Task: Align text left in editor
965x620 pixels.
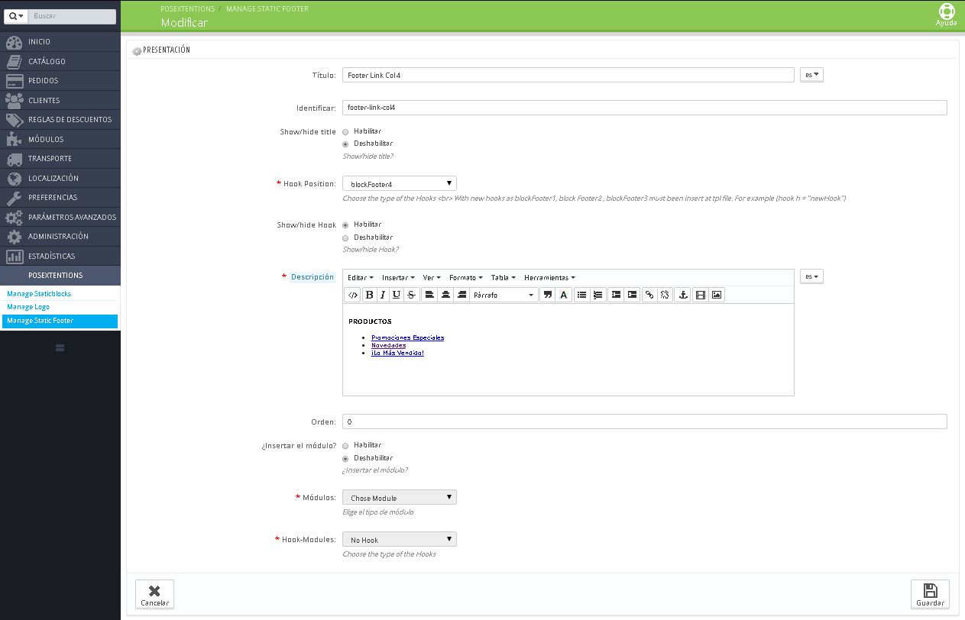Action: (x=429, y=295)
